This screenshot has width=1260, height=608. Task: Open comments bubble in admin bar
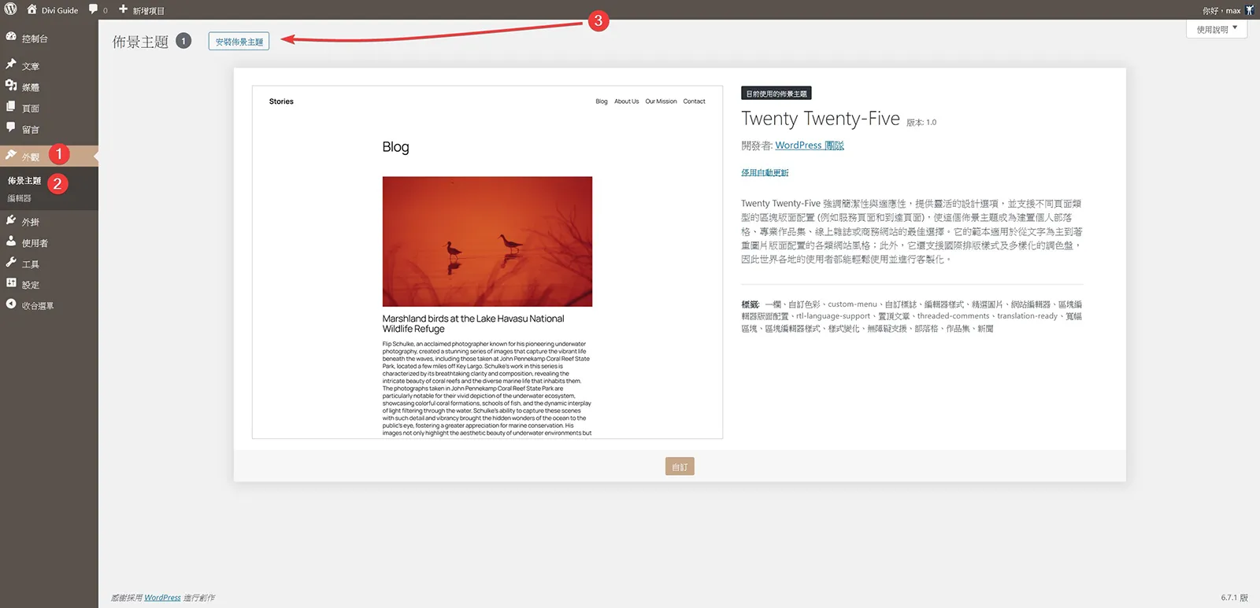tap(93, 9)
